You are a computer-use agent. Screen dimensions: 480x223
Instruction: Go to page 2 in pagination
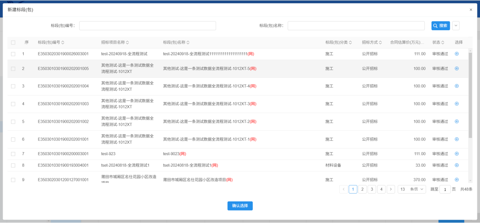362,189
